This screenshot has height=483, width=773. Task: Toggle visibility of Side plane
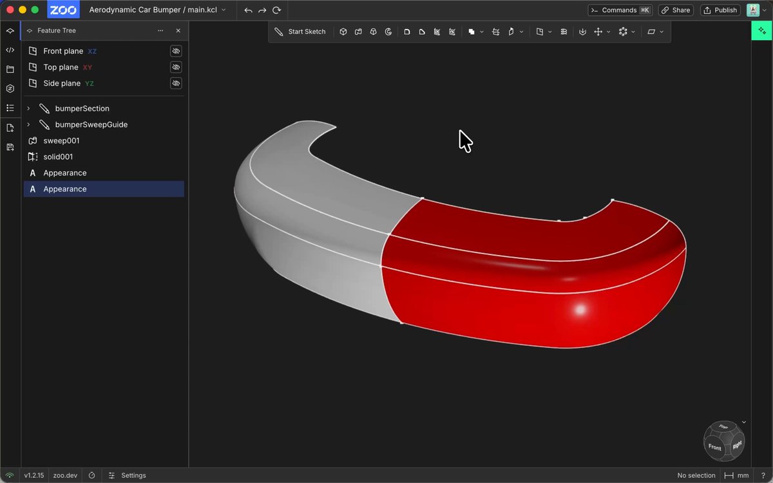pyautogui.click(x=176, y=83)
